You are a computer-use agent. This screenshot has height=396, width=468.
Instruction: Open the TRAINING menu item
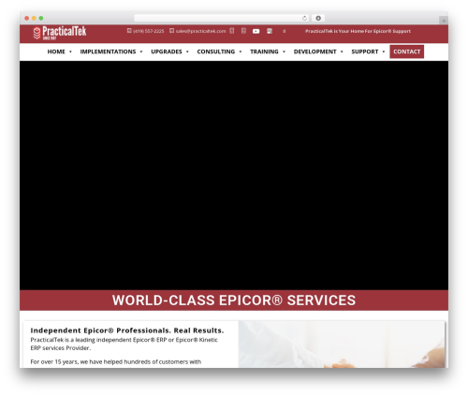(x=264, y=51)
